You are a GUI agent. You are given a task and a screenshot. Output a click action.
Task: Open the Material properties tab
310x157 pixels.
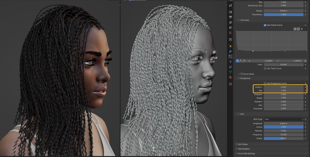pos(230,77)
